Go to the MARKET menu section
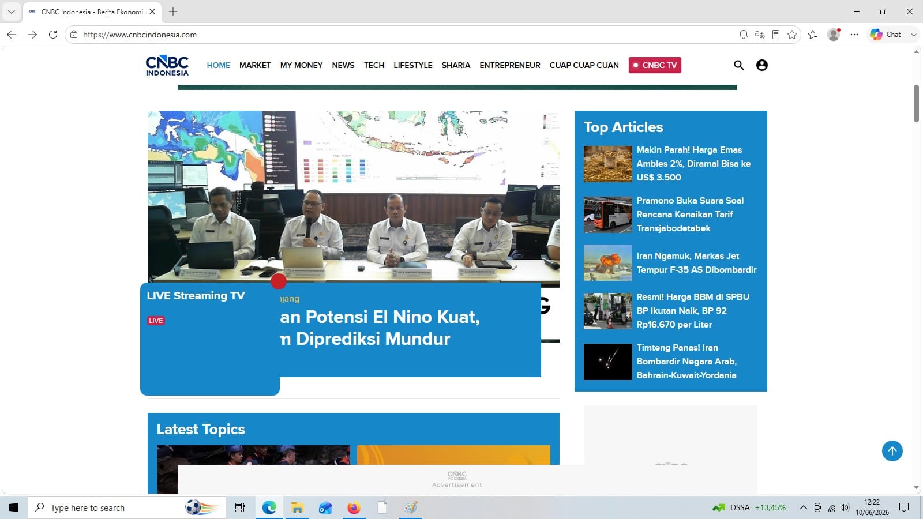 click(255, 65)
